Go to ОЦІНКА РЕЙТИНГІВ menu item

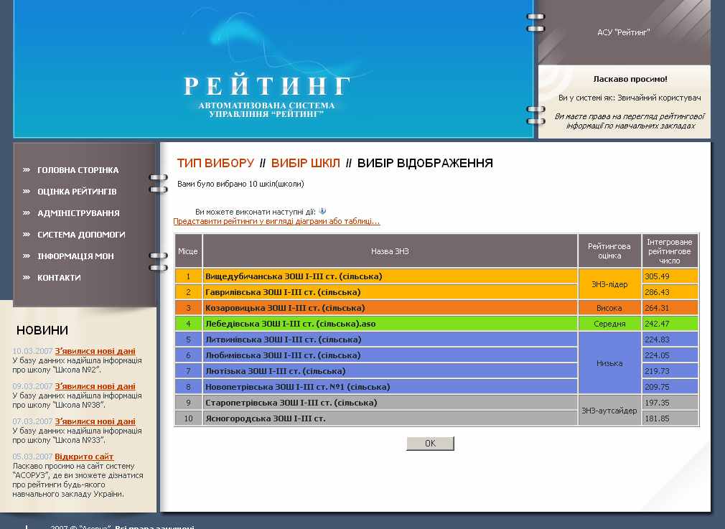(77, 192)
